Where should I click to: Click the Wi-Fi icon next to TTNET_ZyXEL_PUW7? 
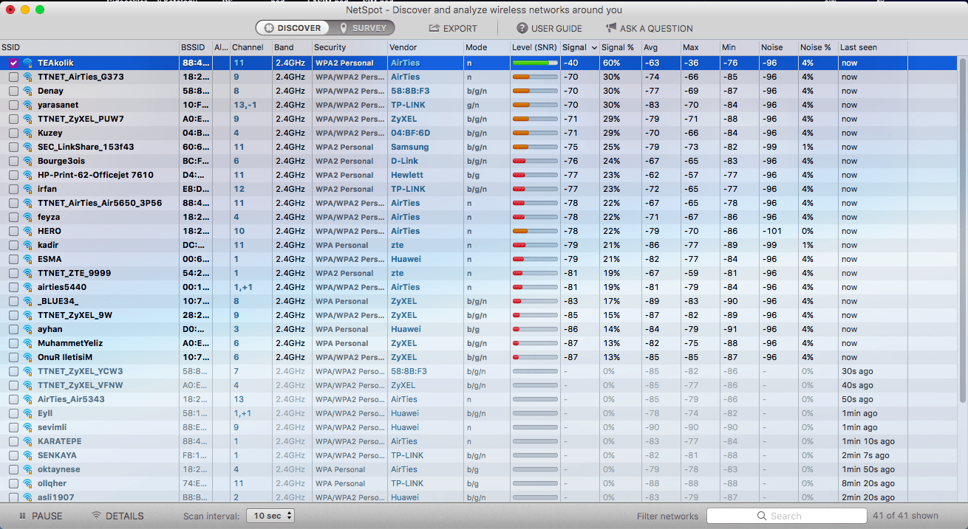click(x=28, y=119)
